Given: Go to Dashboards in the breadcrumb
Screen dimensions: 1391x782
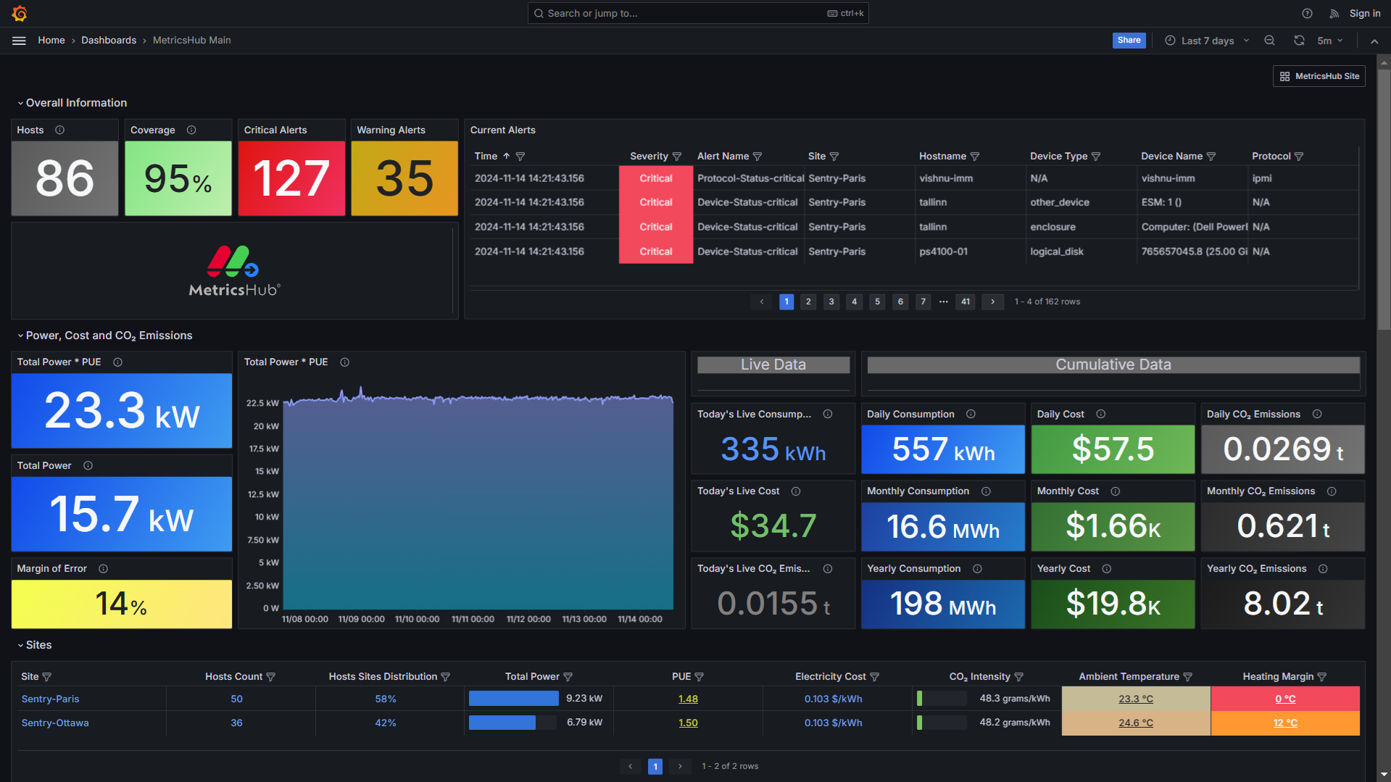Looking at the screenshot, I should (x=109, y=41).
